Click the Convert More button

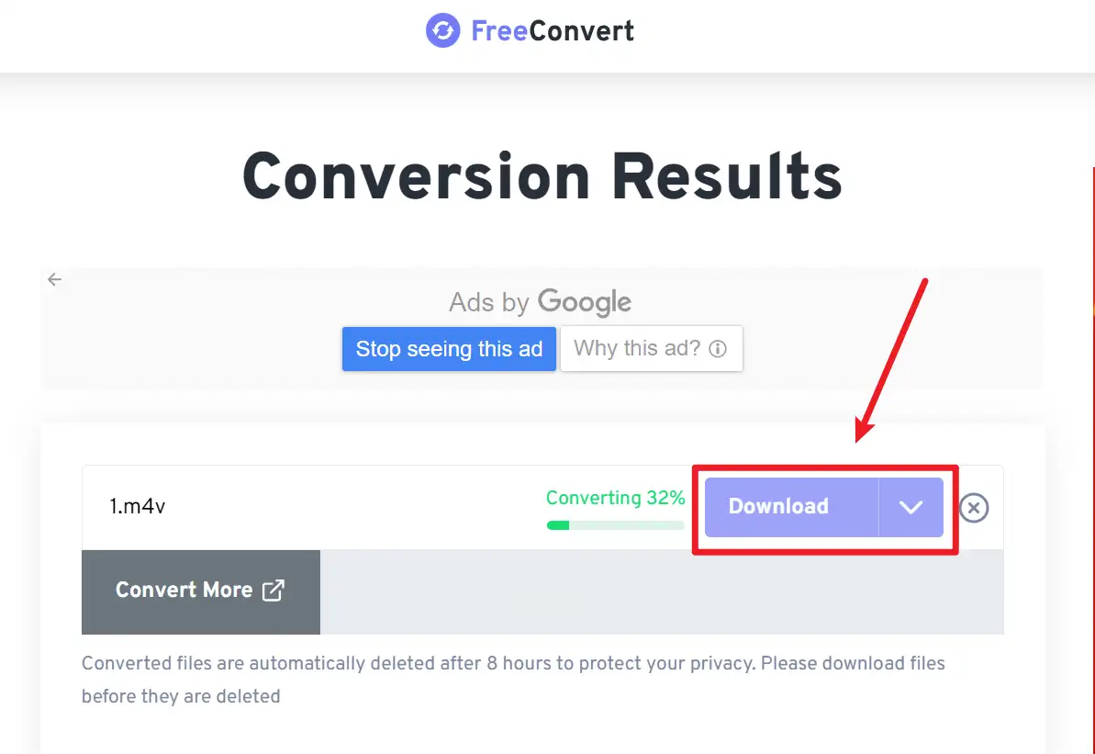point(184,591)
